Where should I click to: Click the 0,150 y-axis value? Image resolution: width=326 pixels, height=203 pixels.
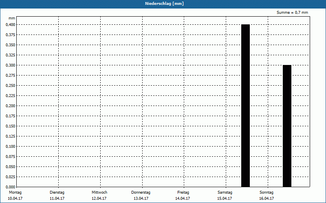click(x=11, y=126)
